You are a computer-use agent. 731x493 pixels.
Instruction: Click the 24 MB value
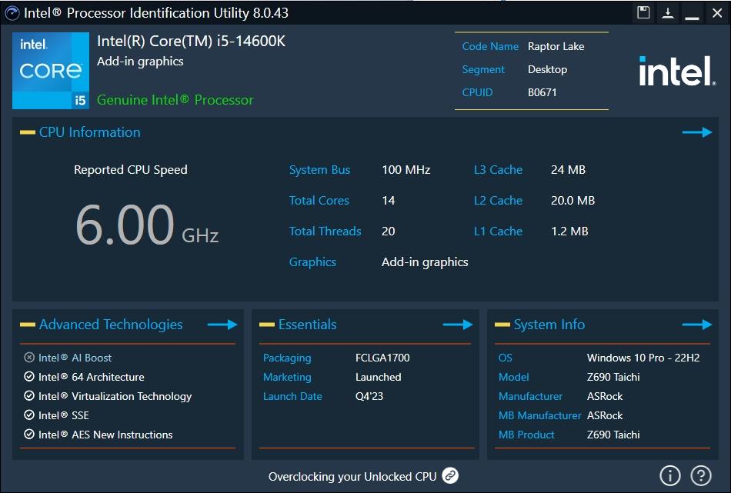click(x=569, y=170)
